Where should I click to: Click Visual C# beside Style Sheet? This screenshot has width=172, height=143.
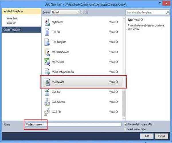tap(114, 22)
